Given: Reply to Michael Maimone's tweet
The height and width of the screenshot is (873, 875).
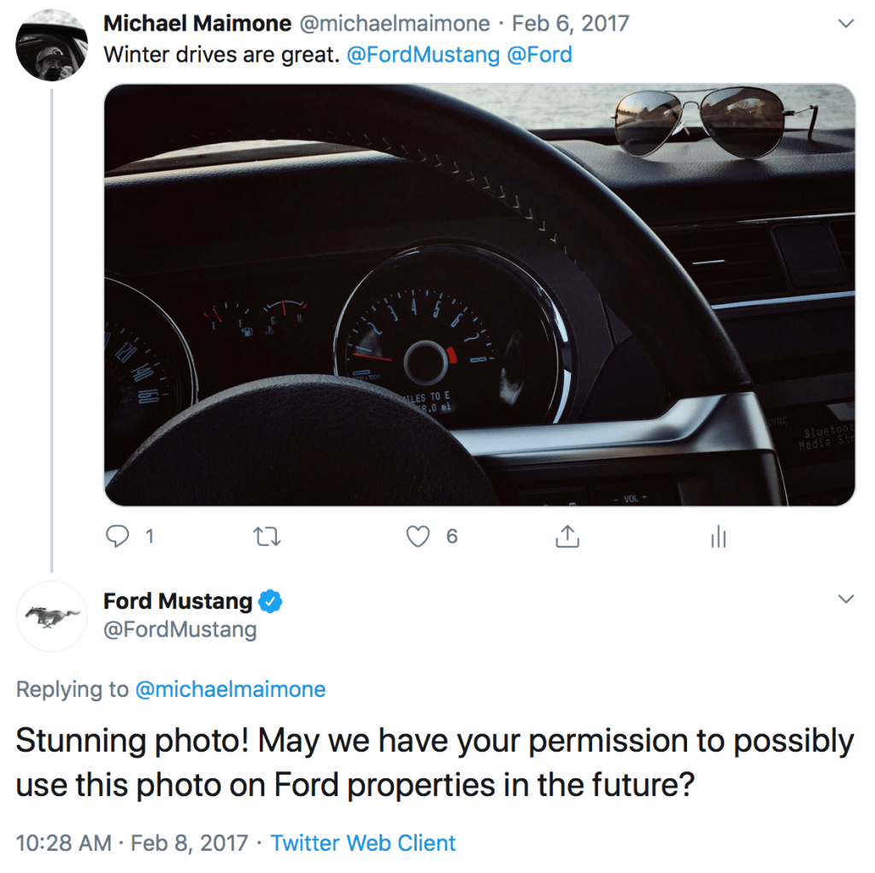Looking at the screenshot, I should (117, 536).
